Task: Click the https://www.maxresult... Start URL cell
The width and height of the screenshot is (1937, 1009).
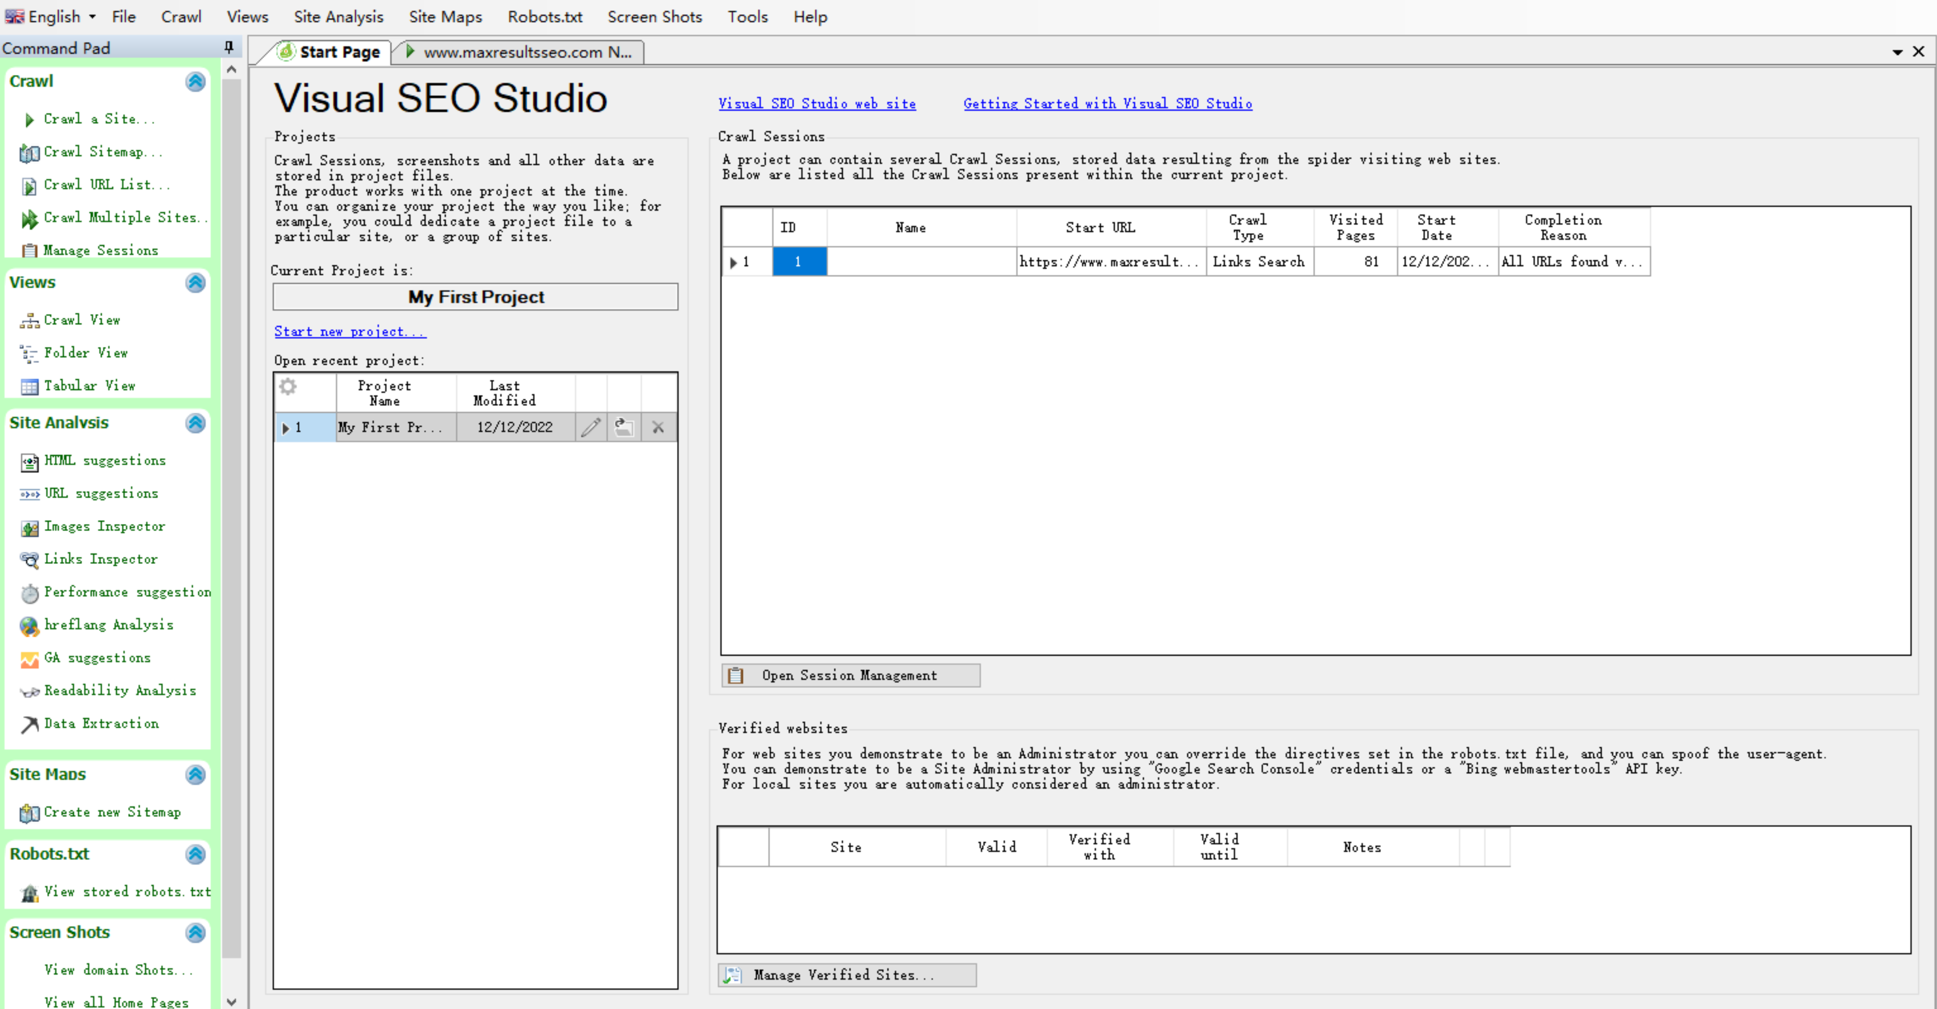Action: pyautogui.click(x=1110, y=261)
